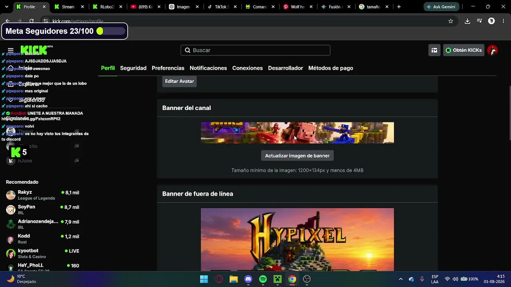Launch Opera GX from the taskbar
This screenshot has height=287, width=511.
pos(219,279)
